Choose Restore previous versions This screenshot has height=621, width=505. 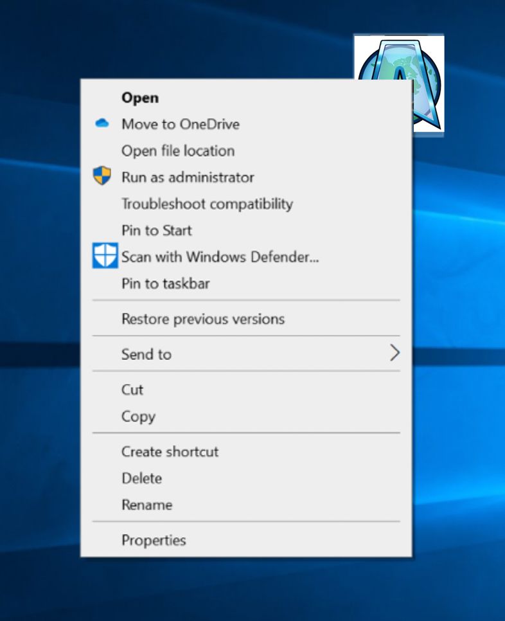[246, 319]
